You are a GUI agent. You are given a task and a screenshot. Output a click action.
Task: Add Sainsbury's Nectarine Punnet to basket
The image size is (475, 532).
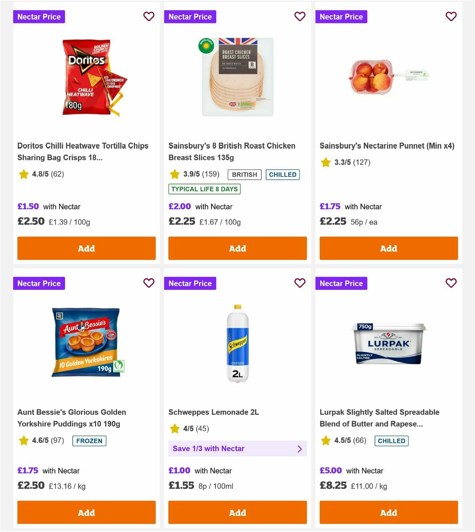coord(388,248)
